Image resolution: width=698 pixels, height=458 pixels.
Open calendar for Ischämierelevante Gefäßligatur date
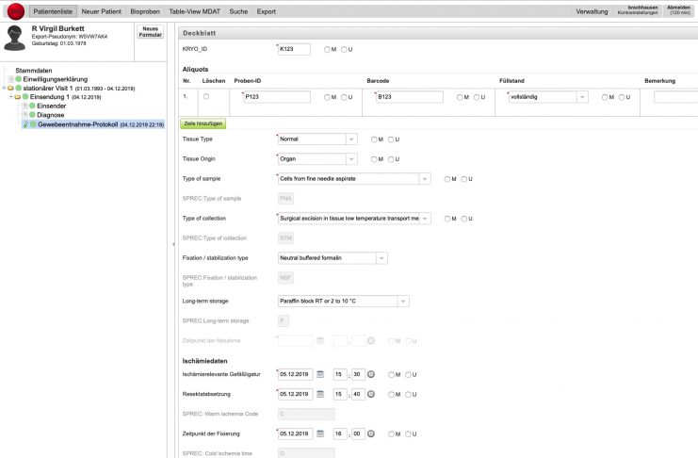click(x=320, y=374)
